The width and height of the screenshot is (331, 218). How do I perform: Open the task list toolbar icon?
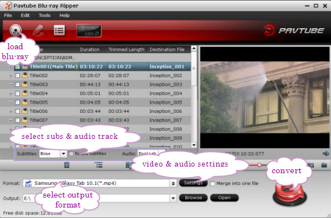click(x=59, y=30)
